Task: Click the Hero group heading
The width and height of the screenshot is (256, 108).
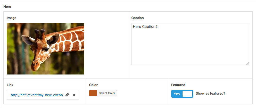Action: point(7,6)
